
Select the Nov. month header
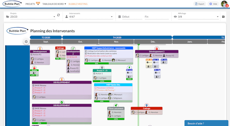(x=116, y=42)
